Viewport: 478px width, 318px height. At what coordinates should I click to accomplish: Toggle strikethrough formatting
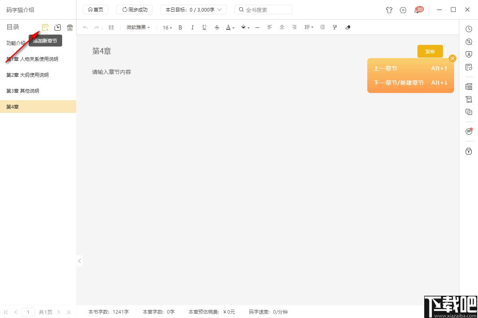[x=217, y=27]
